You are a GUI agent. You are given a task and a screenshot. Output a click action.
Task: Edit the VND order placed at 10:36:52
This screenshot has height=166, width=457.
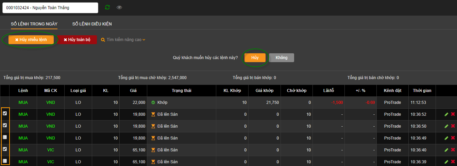pos(446,114)
